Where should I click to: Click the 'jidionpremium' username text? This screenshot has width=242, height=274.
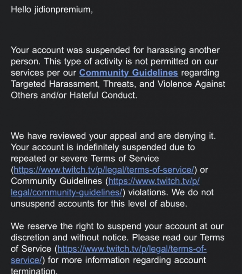click(64, 10)
